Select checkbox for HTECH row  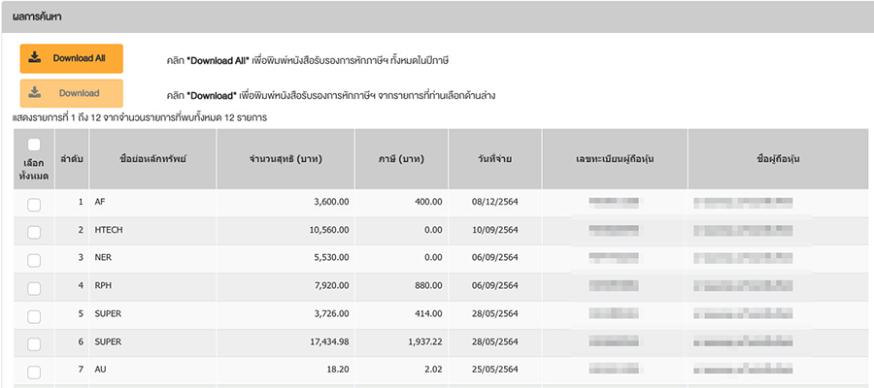(34, 232)
